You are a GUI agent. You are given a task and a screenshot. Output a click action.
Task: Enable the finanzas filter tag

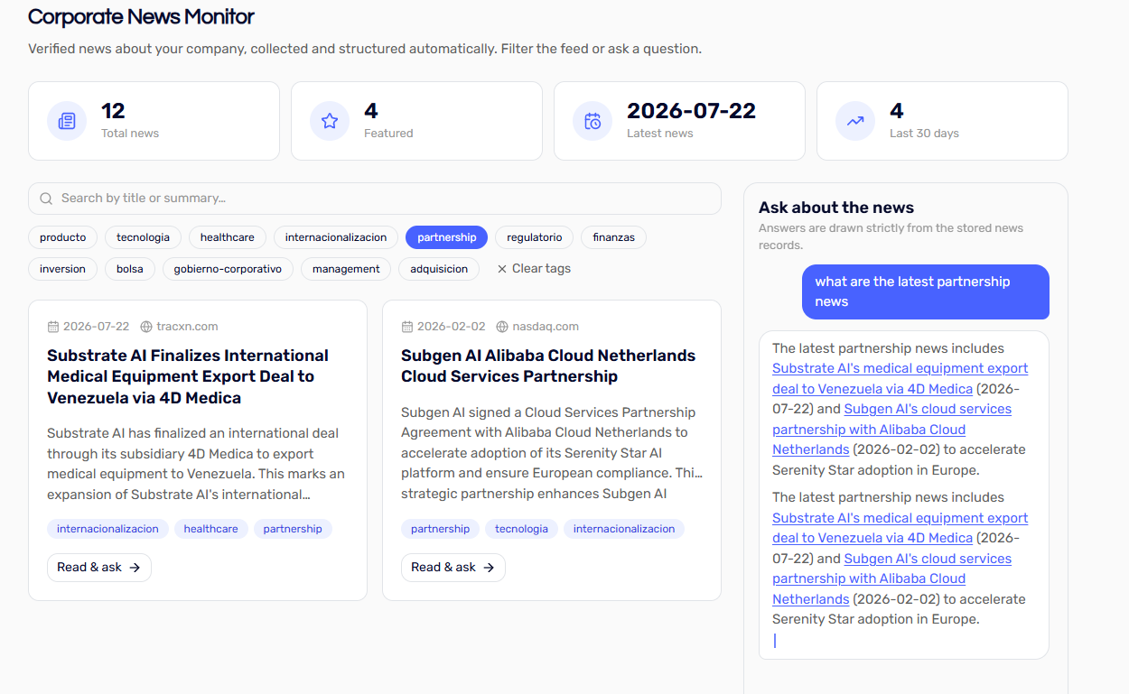click(614, 237)
